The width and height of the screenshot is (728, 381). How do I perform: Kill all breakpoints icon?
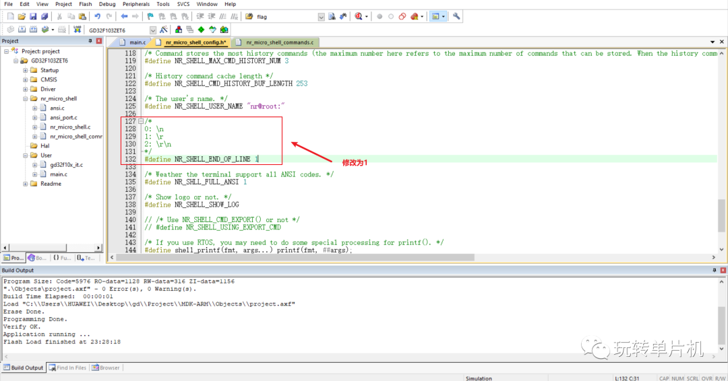tap(414, 16)
